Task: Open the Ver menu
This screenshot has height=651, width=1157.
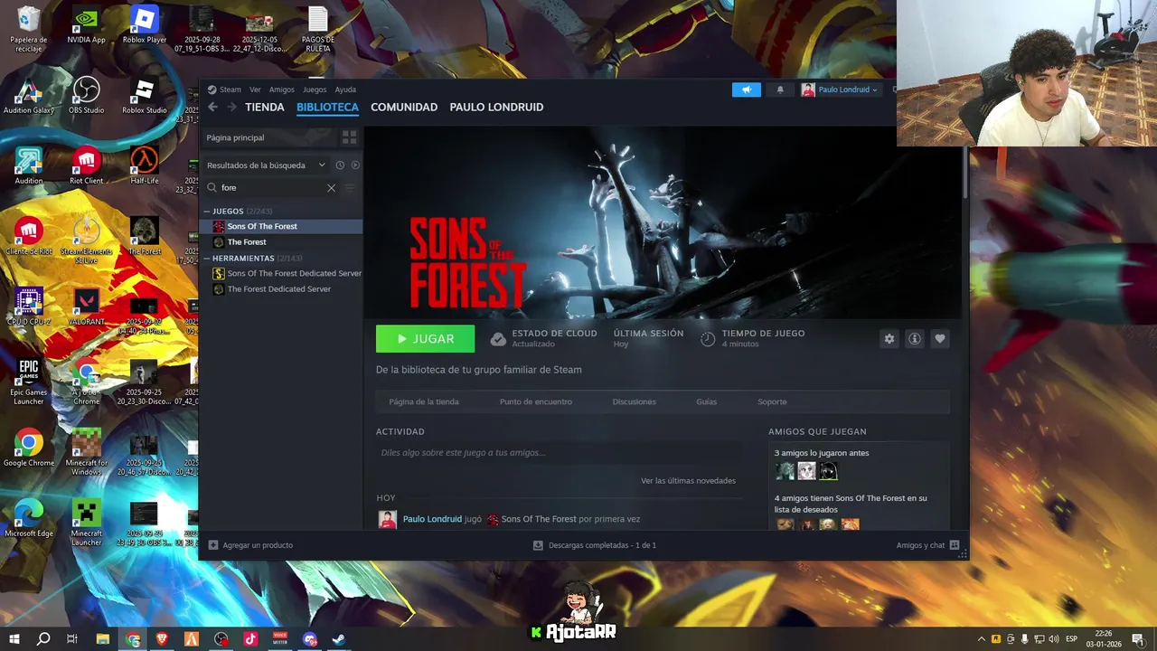Action: (x=255, y=90)
